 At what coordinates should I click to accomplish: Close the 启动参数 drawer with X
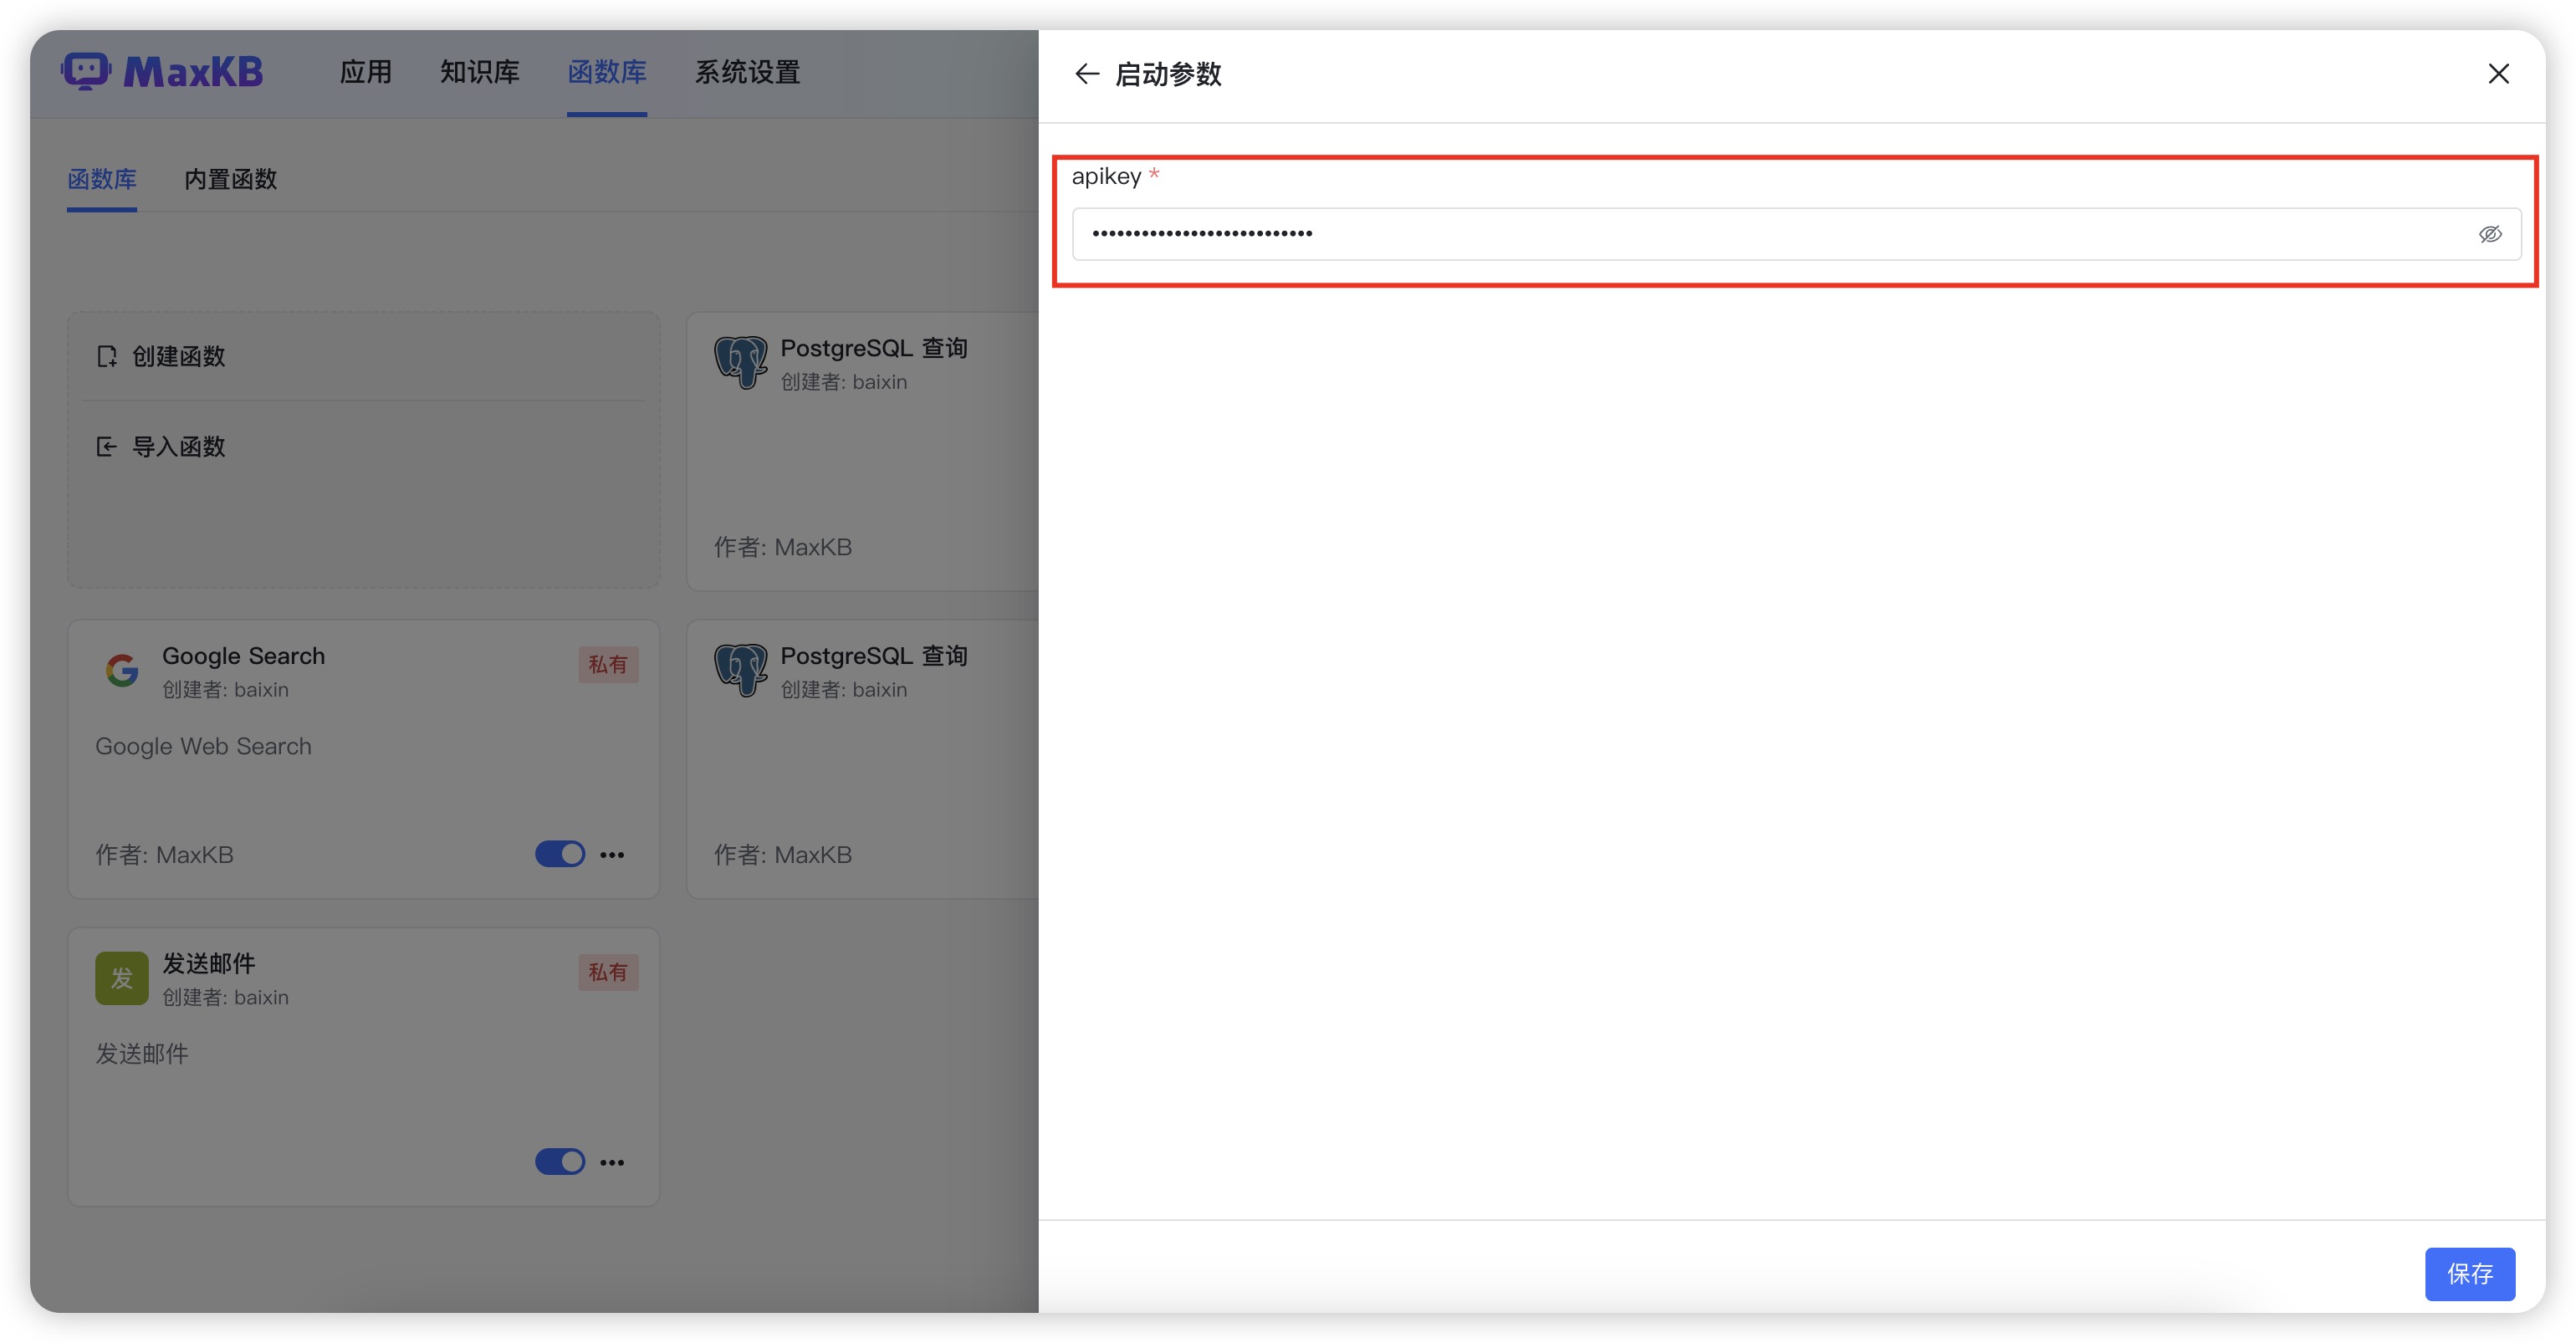click(x=2497, y=74)
